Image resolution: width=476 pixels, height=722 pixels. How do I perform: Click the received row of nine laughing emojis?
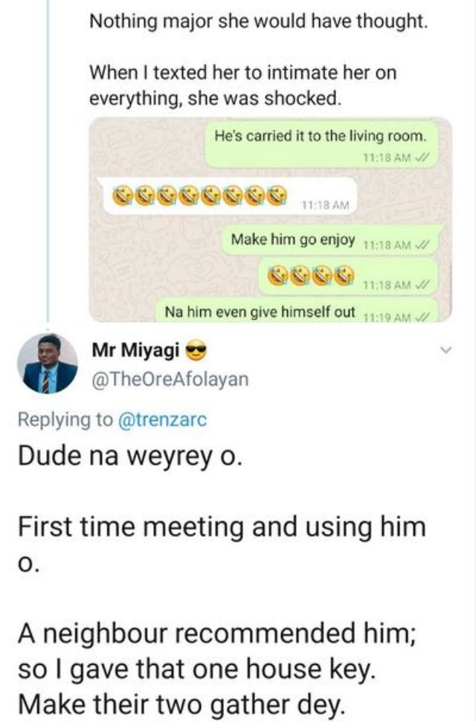tap(200, 196)
